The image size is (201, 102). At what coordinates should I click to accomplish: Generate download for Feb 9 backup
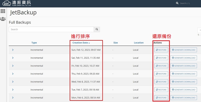184,74
